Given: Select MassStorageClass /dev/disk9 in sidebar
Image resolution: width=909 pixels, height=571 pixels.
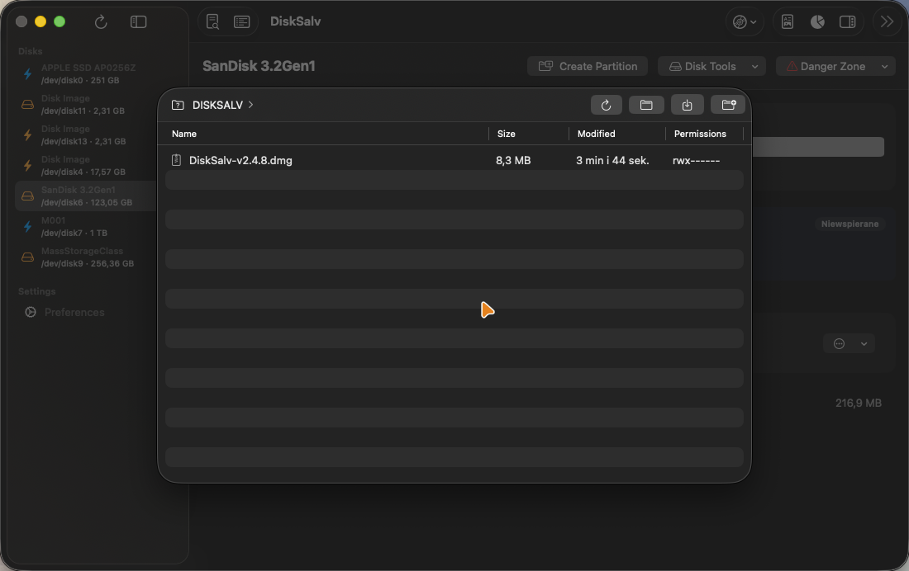Looking at the screenshot, I should point(85,257).
